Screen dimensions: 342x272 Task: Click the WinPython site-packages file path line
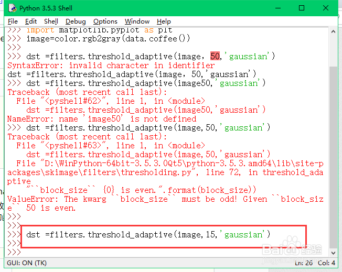165,172
